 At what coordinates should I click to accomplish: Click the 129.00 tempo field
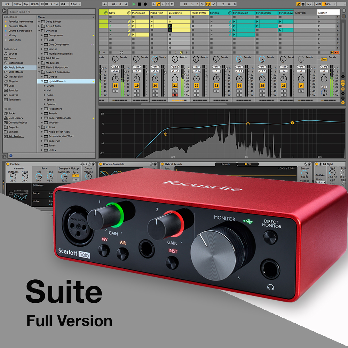[34, 4]
